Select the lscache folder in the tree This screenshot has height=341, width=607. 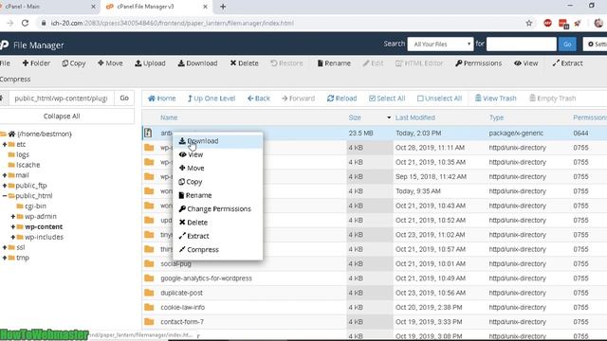[x=28, y=165]
